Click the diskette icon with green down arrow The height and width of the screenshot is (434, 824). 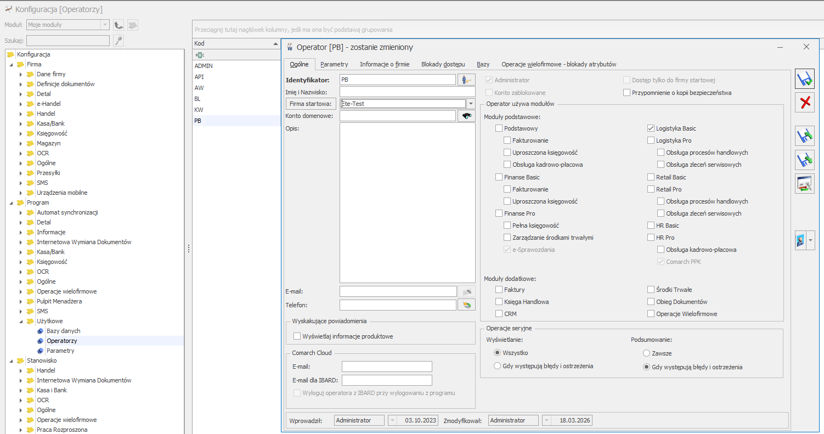[x=805, y=160]
